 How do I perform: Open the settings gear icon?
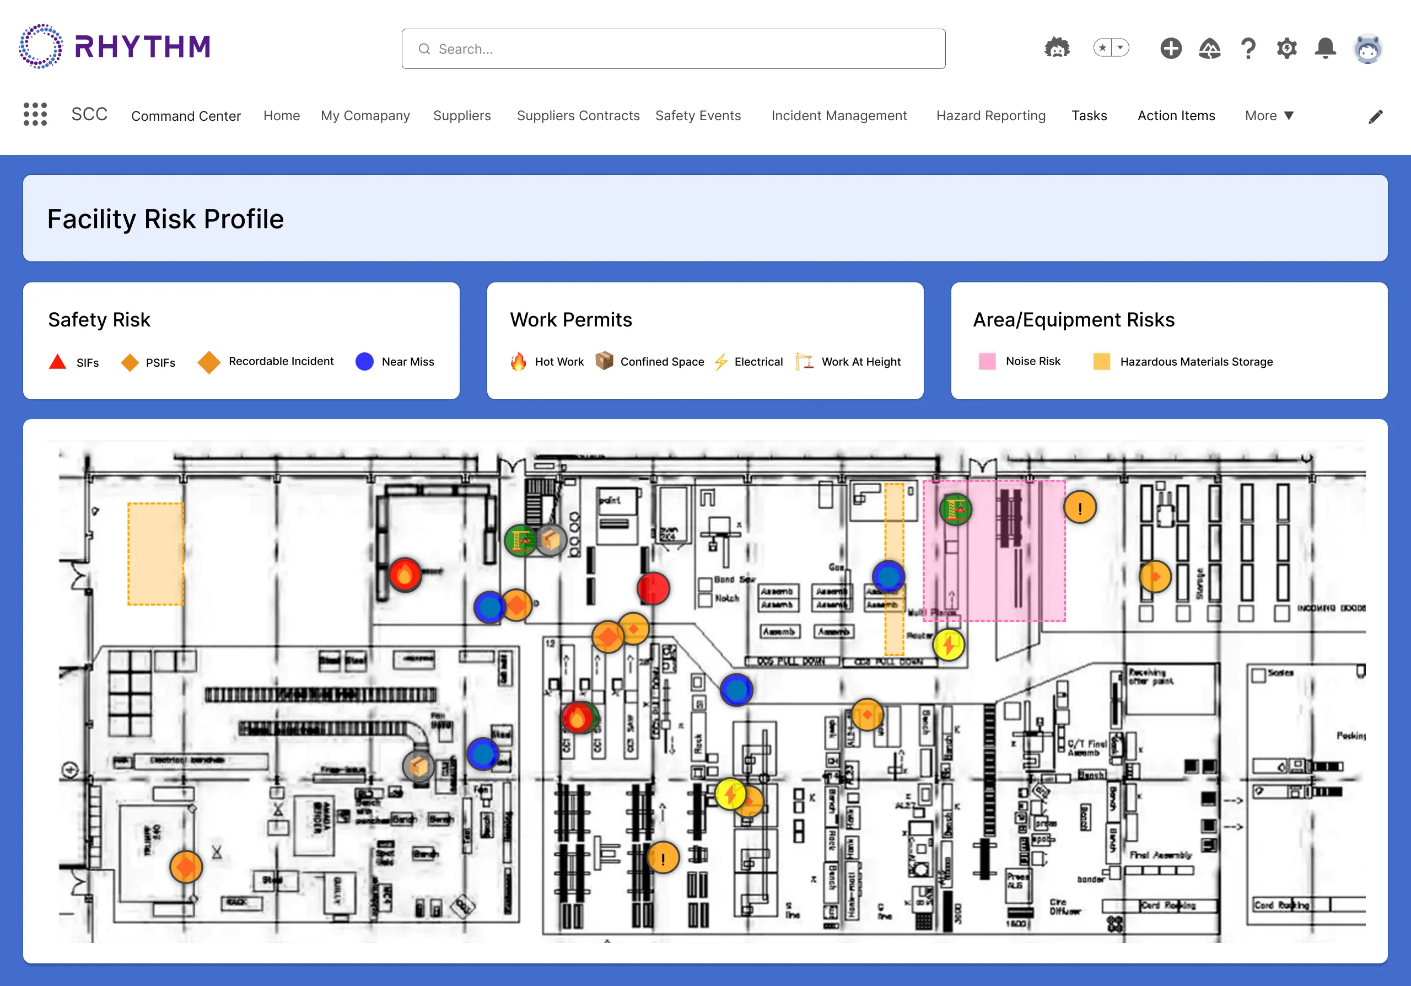[1286, 48]
